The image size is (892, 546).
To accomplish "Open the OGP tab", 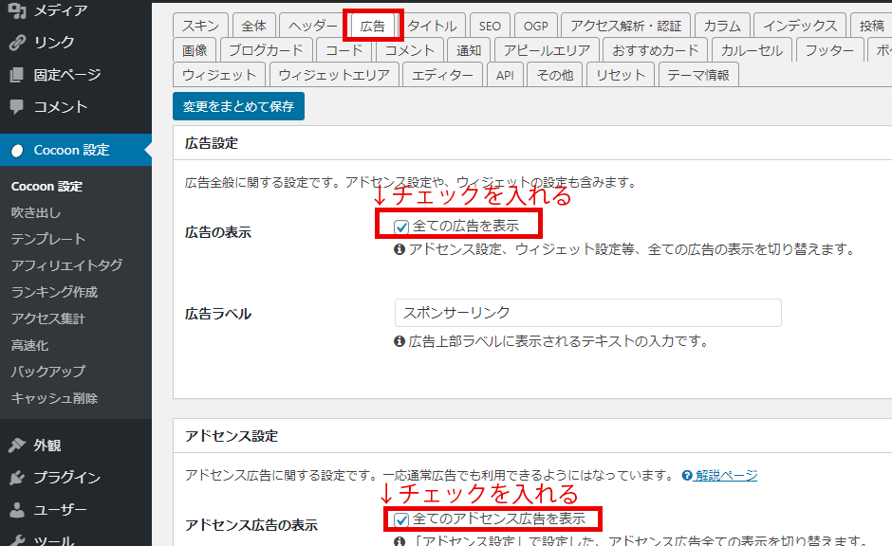I will pos(536,26).
